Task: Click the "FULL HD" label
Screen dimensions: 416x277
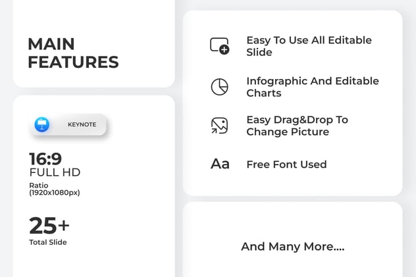Action: pyautogui.click(x=55, y=172)
